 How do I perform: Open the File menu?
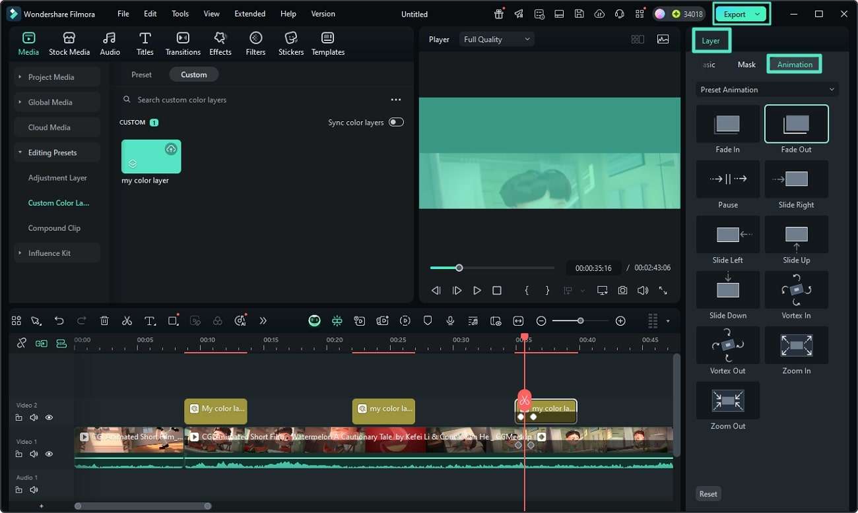tap(123, 14)
